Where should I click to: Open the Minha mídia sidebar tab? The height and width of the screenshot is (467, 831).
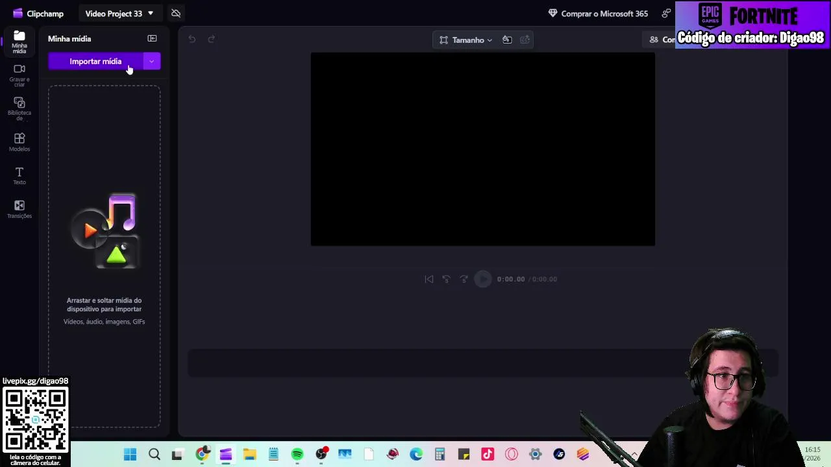[x=19, y=42]
